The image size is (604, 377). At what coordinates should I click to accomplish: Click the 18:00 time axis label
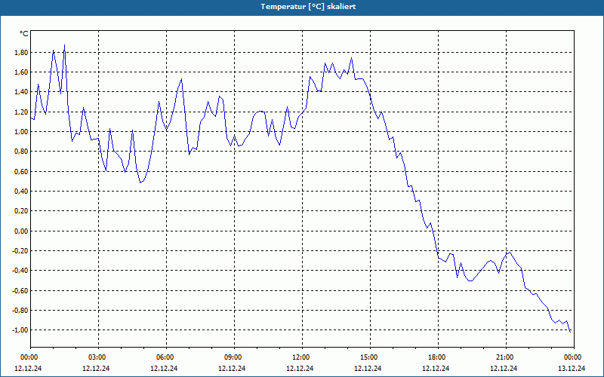coord(439,357)
